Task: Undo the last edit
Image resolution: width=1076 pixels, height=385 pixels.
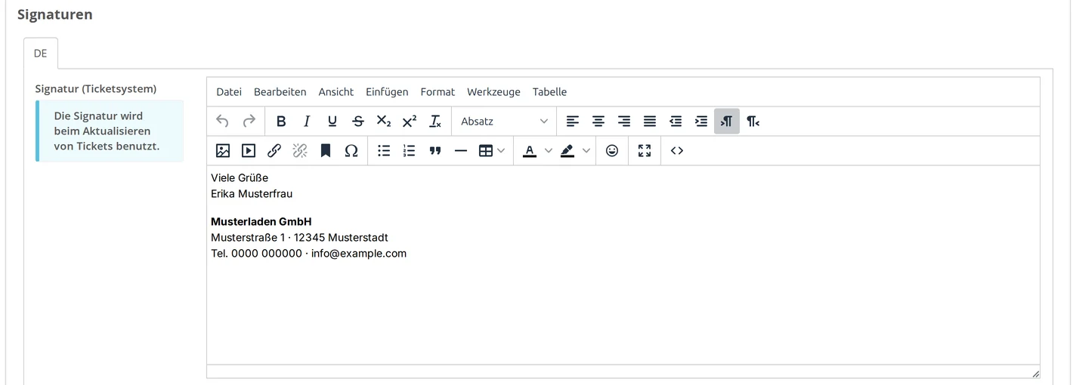Action: point(223,121)
